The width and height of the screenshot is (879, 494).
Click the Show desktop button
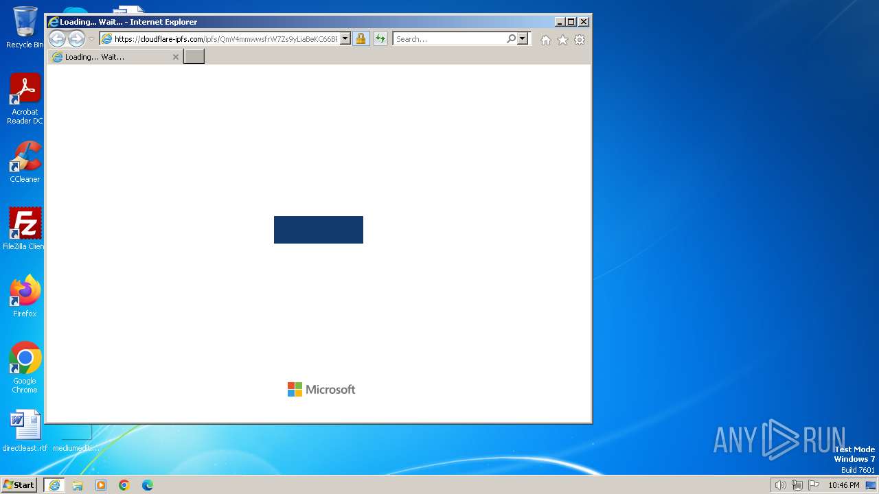[871, 485]
